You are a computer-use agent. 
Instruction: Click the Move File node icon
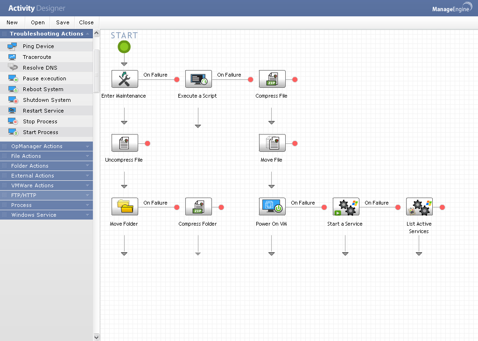point(272,143)
